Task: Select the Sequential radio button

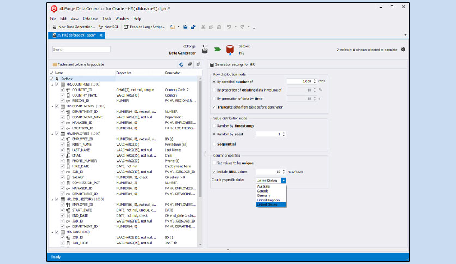Action: coord(214,144)
